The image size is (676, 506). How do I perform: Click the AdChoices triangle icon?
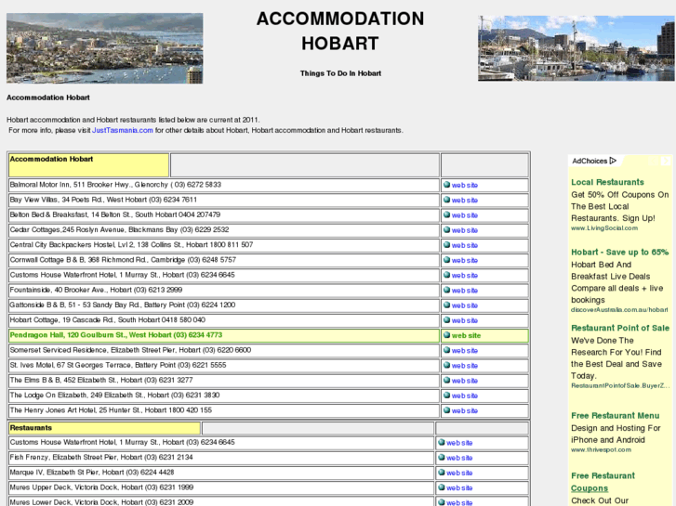(x=613, y=161)
